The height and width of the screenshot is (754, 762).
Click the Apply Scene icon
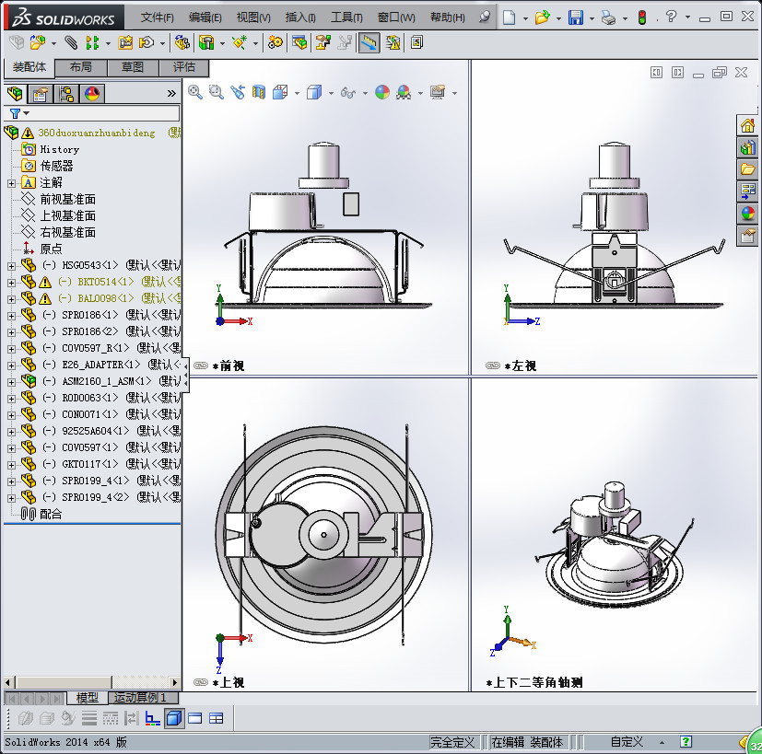404,92
